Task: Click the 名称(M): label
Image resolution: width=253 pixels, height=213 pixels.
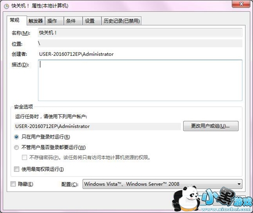Action: [21, 33]
